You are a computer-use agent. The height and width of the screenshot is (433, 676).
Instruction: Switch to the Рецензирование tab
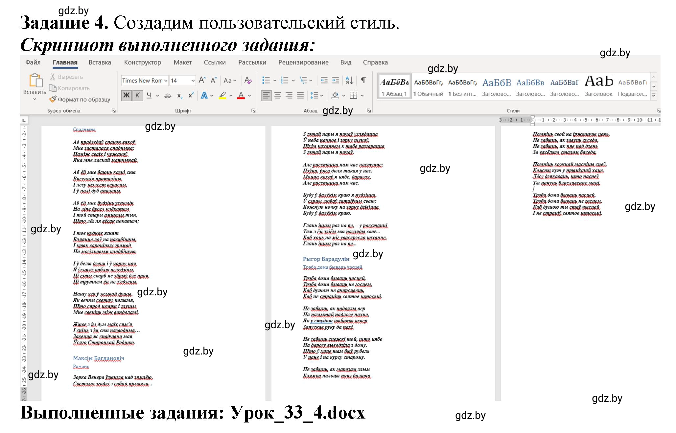303,62
